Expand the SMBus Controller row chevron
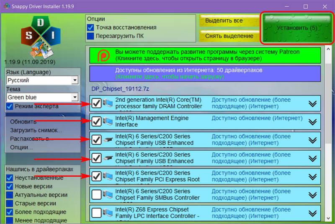Screen dimensions: 335x224 [x=312, y=195]
